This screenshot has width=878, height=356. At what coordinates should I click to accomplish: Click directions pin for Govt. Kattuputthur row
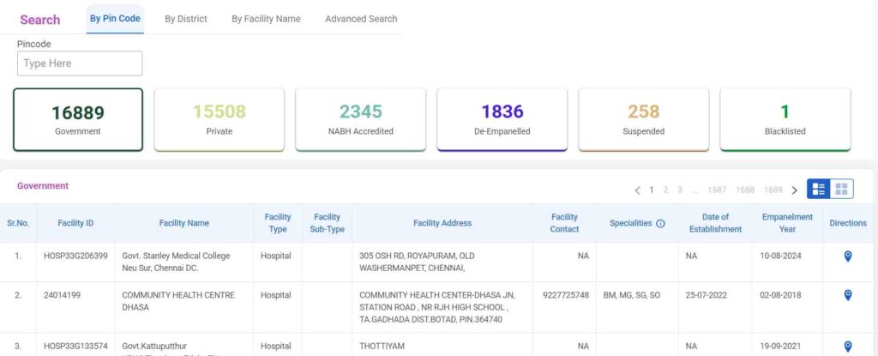click(847, 347)
